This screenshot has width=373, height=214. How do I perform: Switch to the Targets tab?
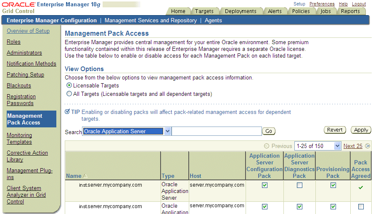click(x=204, y=11)
